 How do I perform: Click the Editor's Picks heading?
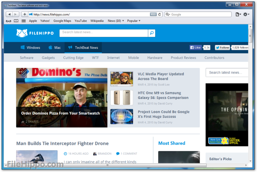(x=220, y=159)
